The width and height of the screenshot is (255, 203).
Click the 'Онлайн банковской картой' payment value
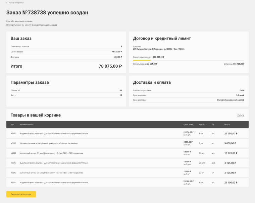pos(231,100)
